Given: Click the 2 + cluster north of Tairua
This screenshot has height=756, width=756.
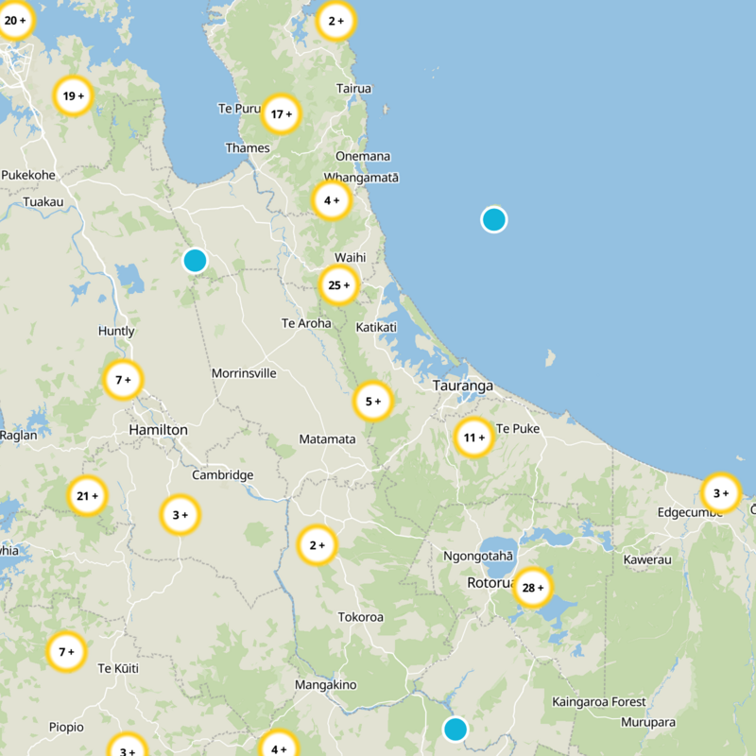Looking at the screenshot, I should pyautogui.click(x=336, y=21).
